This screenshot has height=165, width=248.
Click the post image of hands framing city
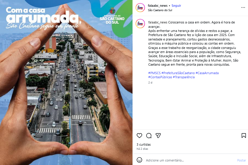(x=66, y=82)
